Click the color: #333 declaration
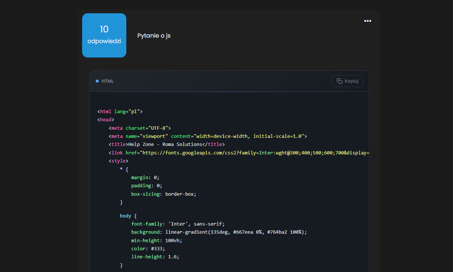The width and height of the screenshot is (453, 272). (148, 248)
